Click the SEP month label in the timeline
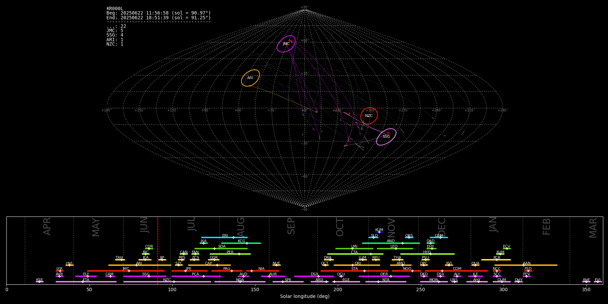The height and width of the screenshot is (304, 608). pos(291,226)
